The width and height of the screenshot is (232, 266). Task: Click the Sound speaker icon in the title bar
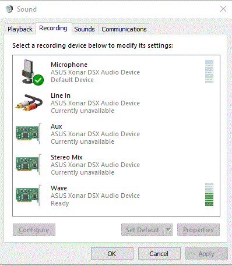click(x=9, y=9)
